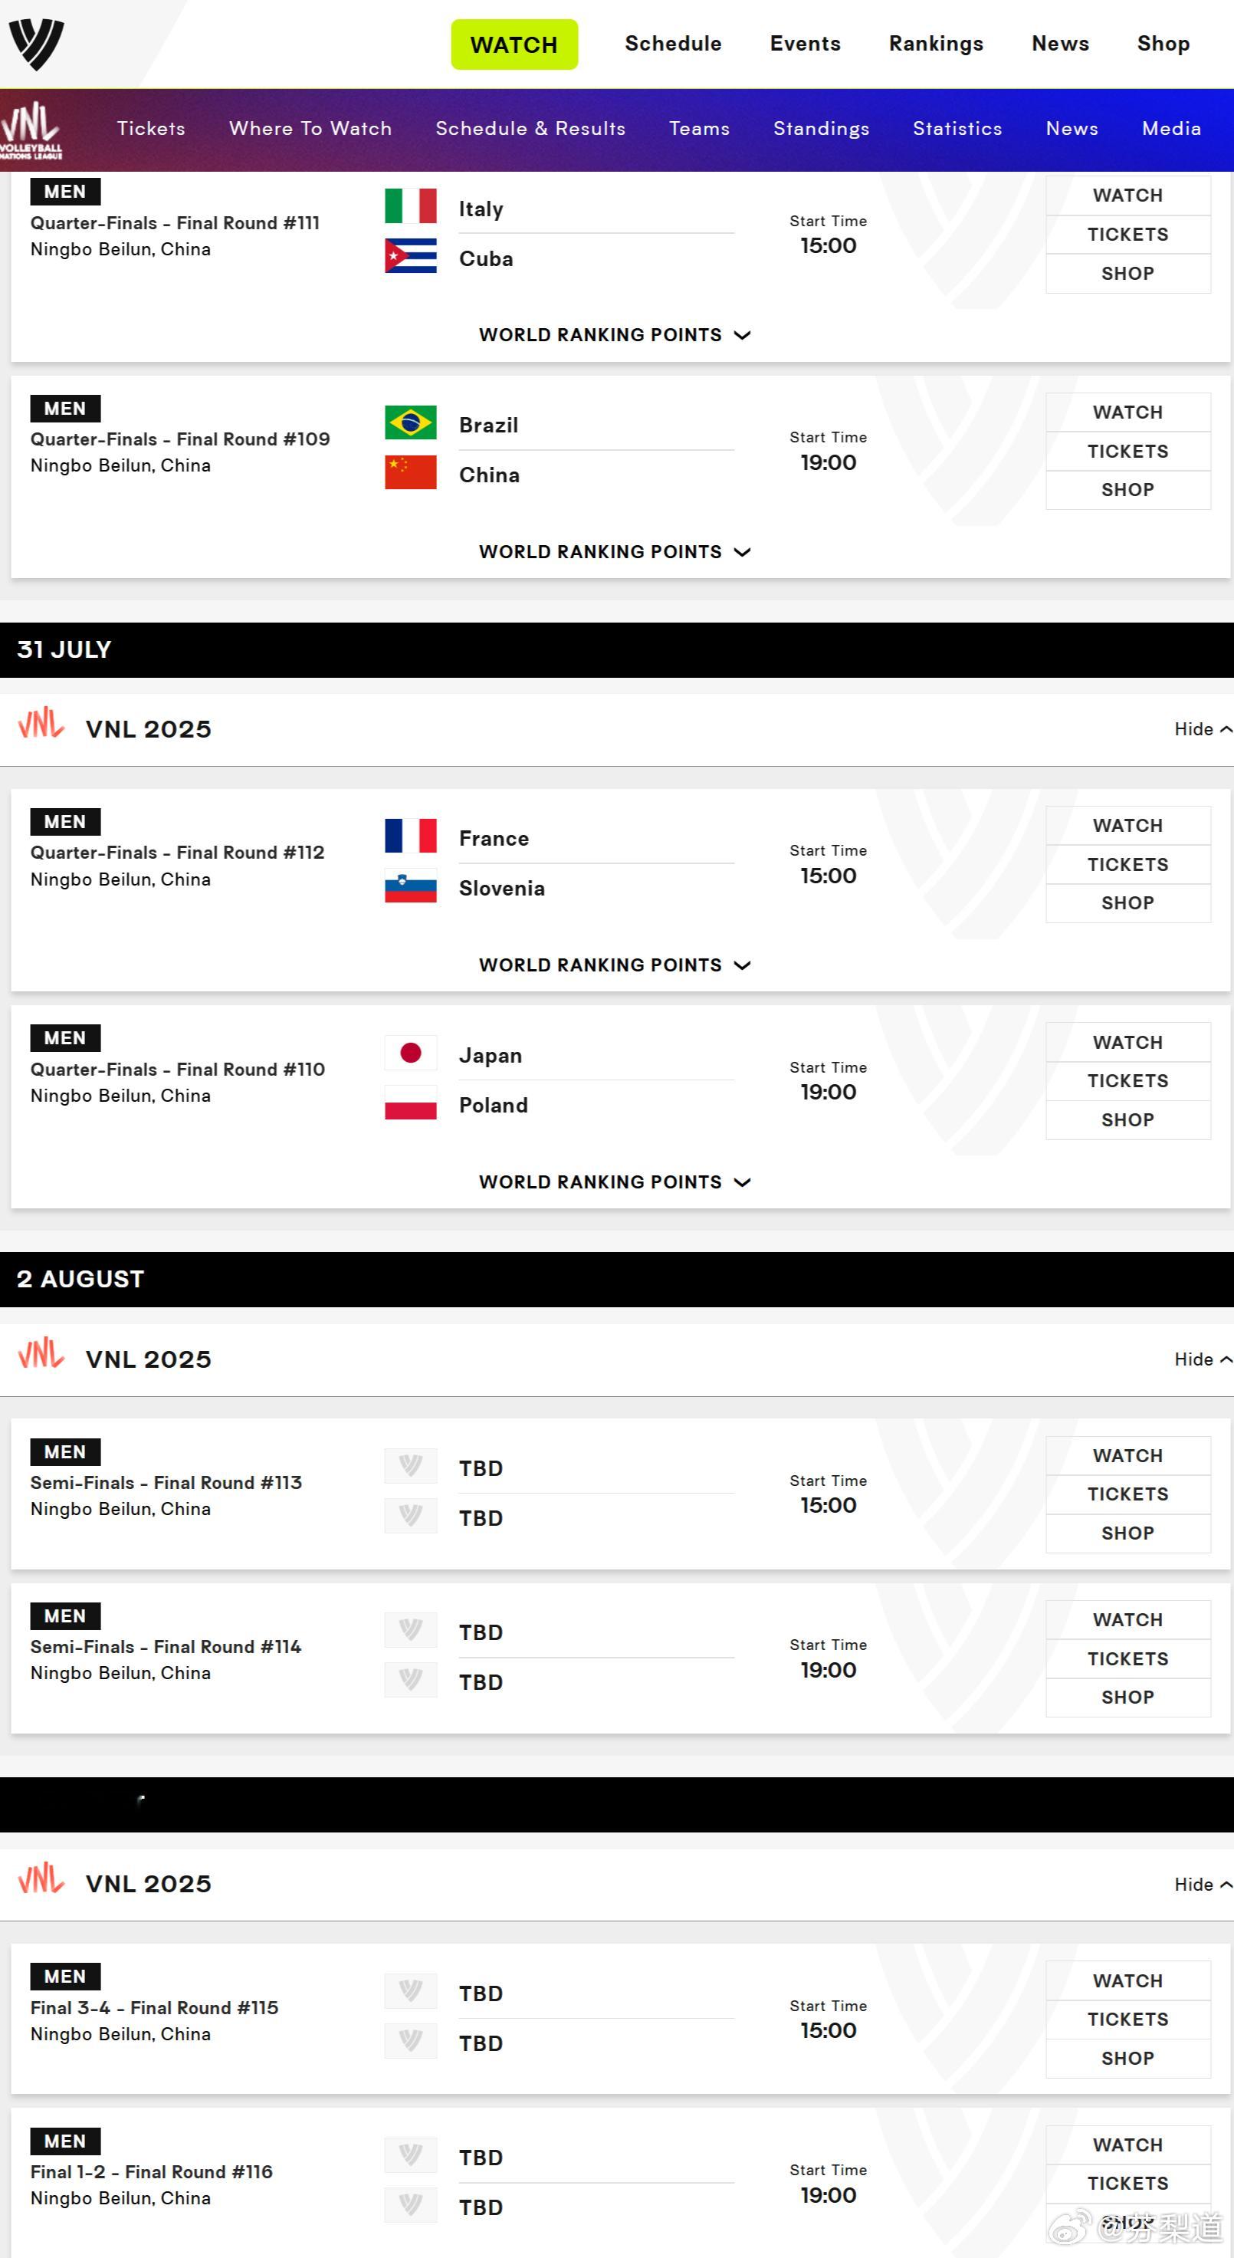The image size is (1234, 2258).
Task: Hide the 2 August VNL 2025 section
Action: 1203,1359
